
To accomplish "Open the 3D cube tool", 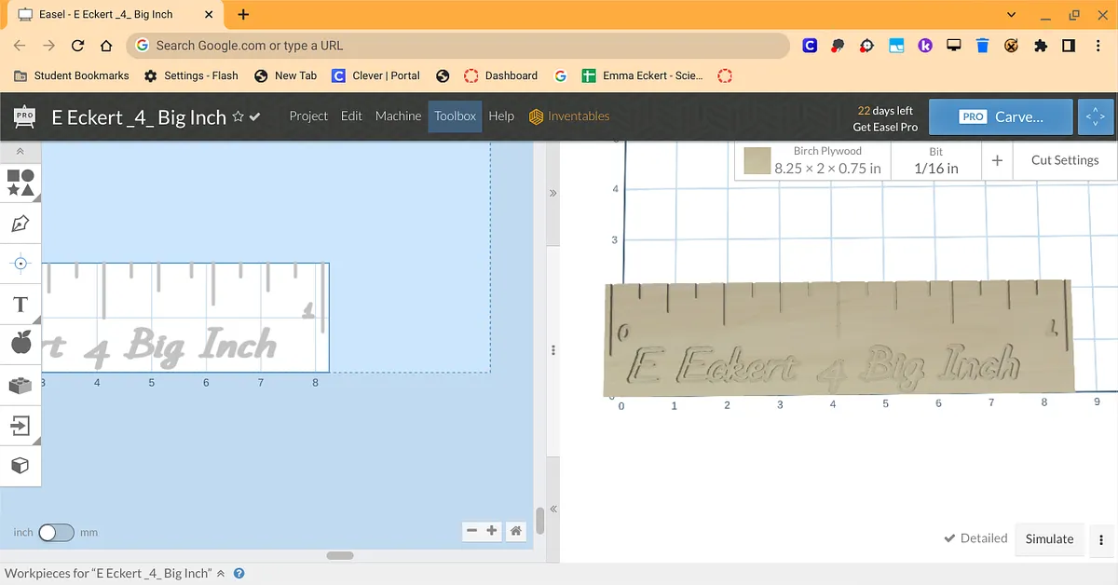I will (20, 465).
